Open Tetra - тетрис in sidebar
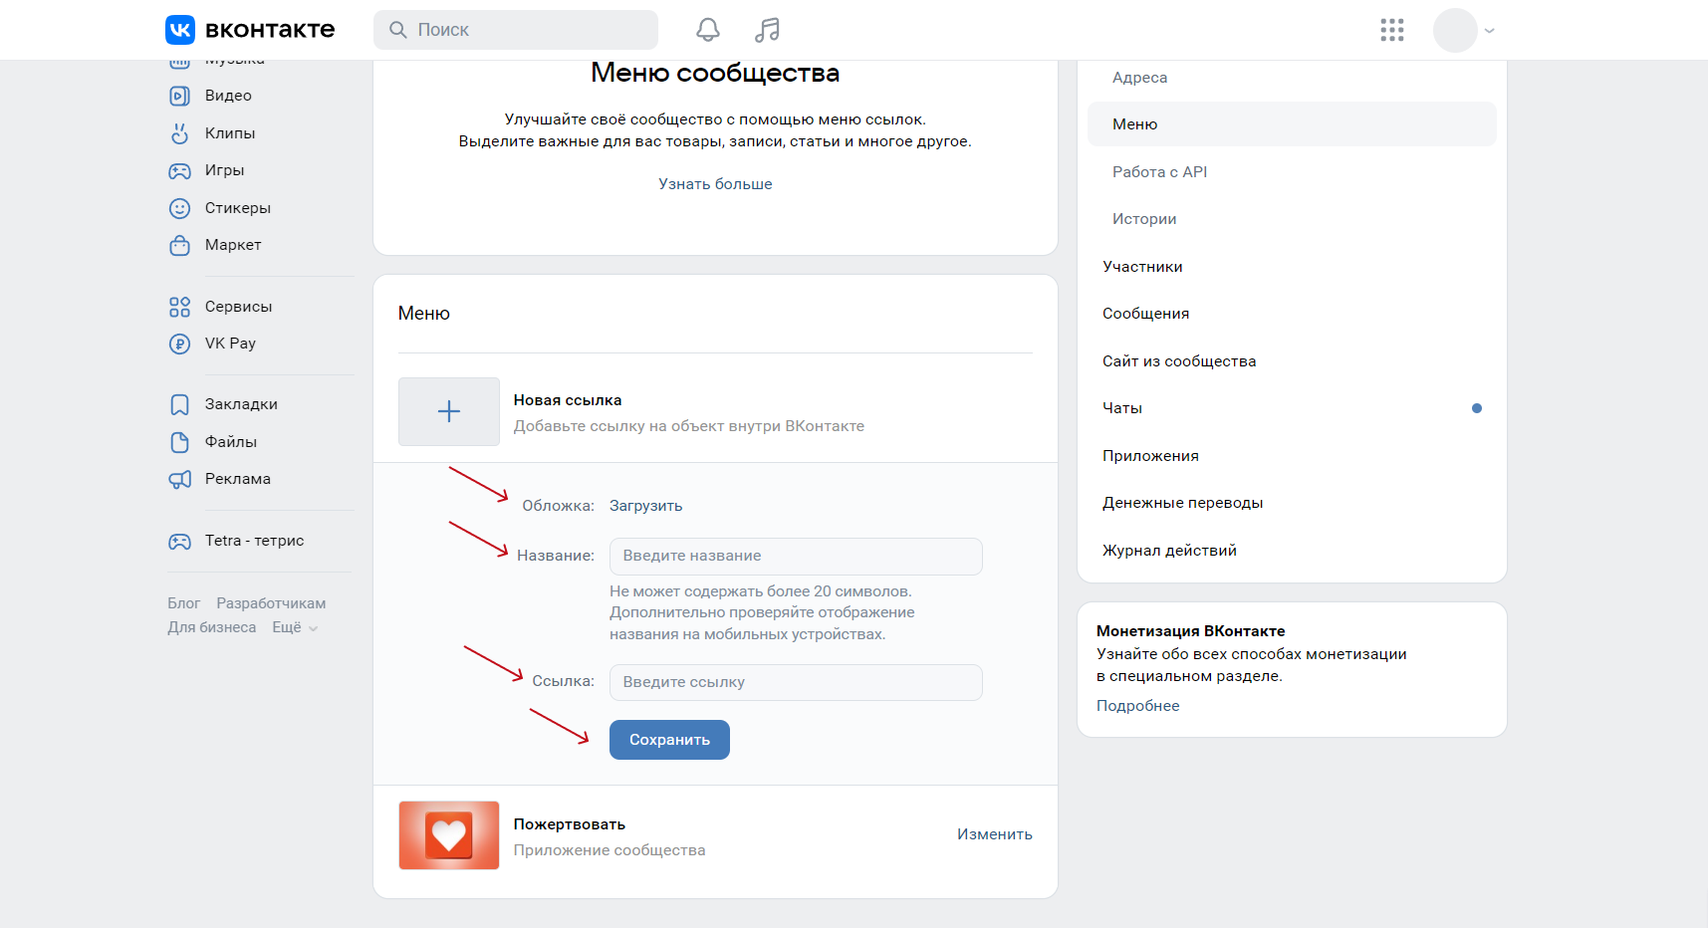Viewport: 1708px width, 928px height. [x=254, y=541]
